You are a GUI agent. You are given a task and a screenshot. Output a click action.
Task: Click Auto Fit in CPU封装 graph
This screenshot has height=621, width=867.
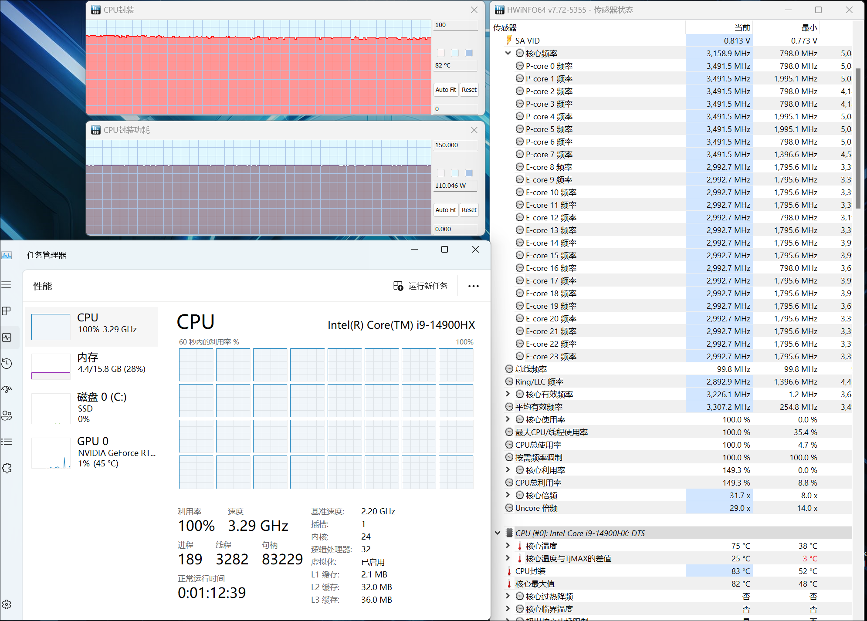(x=446, y=90)
